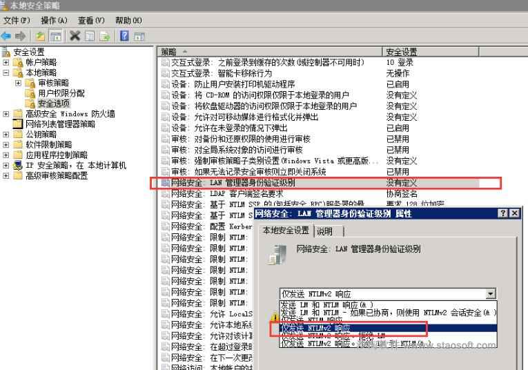Click the Delete (X) toolbar icon
This screenshot has width=528, height=370.
75,36
